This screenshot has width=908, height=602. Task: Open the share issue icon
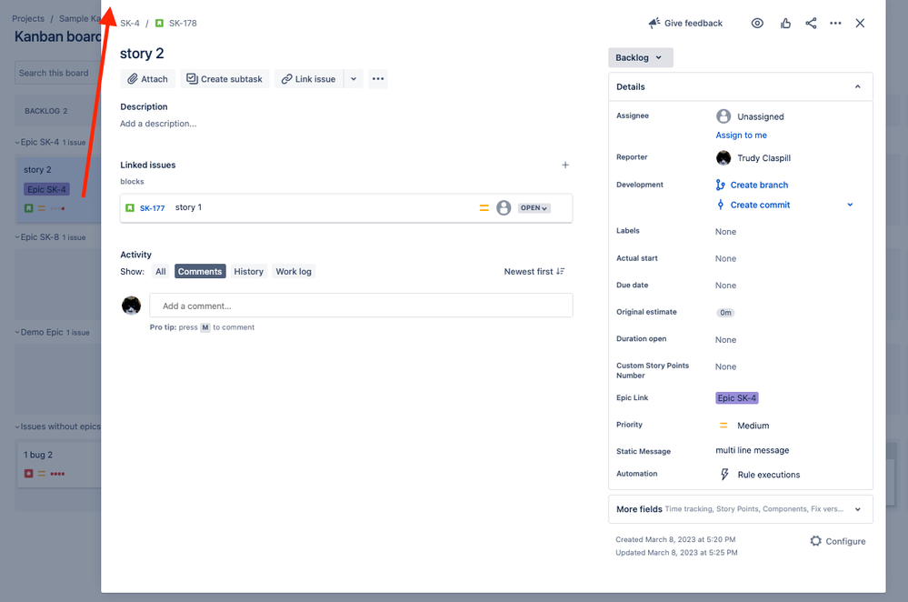tap(811, 23)
